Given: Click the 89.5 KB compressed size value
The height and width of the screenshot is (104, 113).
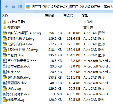Looking at the screenshot, I should [x=74, y=100].
